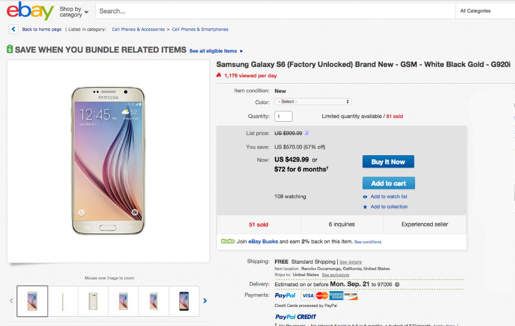
Task: Open the Shop by category dropdown
Action: [72, 11]
